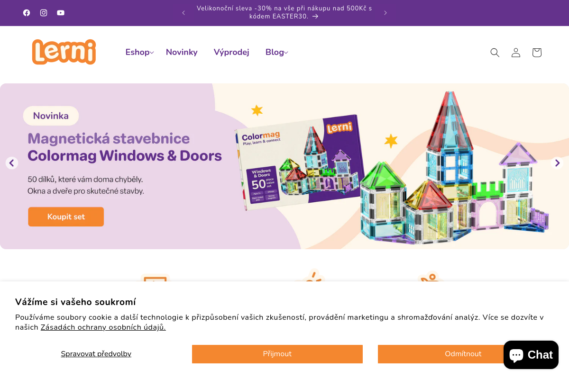569x379 pixels.
Task: Open the YouTube channel icon
Action: click(x=61, y=13)
